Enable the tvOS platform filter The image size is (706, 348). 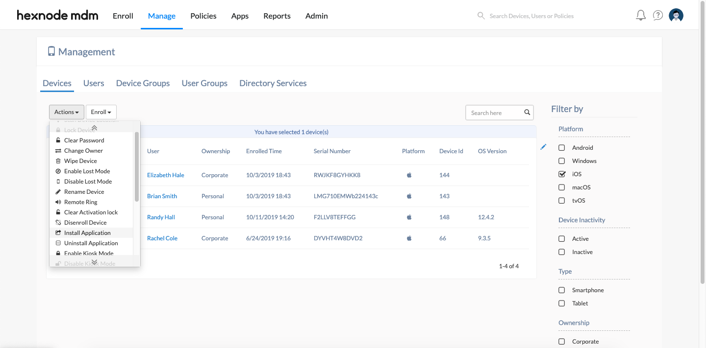[562, 201]
